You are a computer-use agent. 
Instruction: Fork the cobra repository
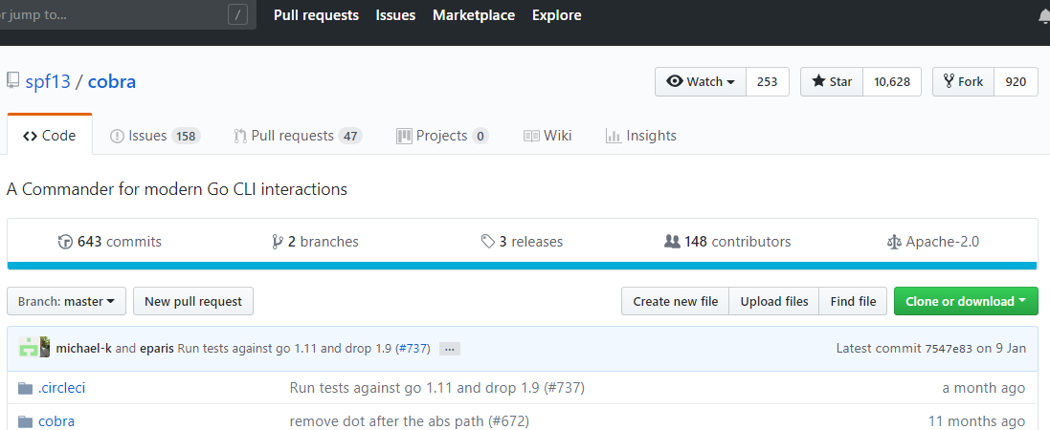point(963,82)
